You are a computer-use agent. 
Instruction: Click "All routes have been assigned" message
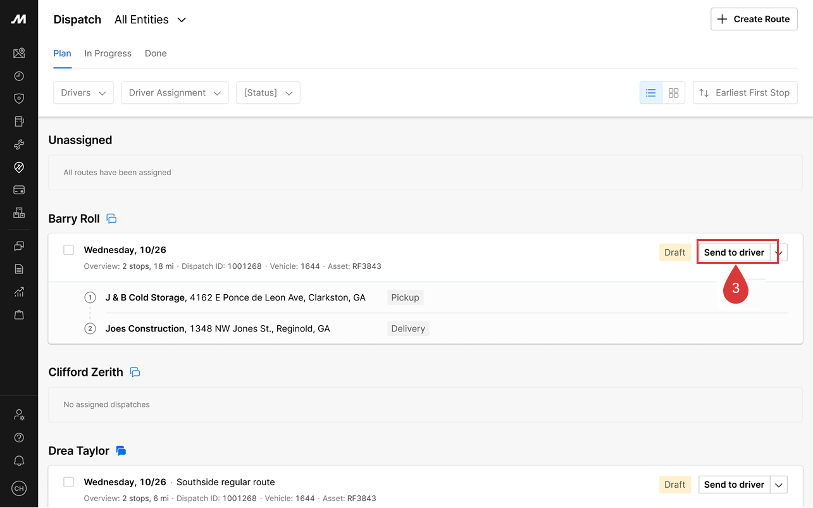pyautogui.click(x=117, y=172)
